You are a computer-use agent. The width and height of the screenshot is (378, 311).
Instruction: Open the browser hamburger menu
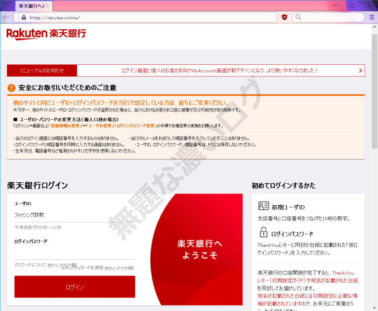[x=372, y=17]
